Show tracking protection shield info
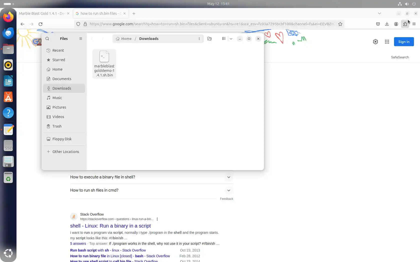This screenshot has width=420, height=262. coord(78,24)
